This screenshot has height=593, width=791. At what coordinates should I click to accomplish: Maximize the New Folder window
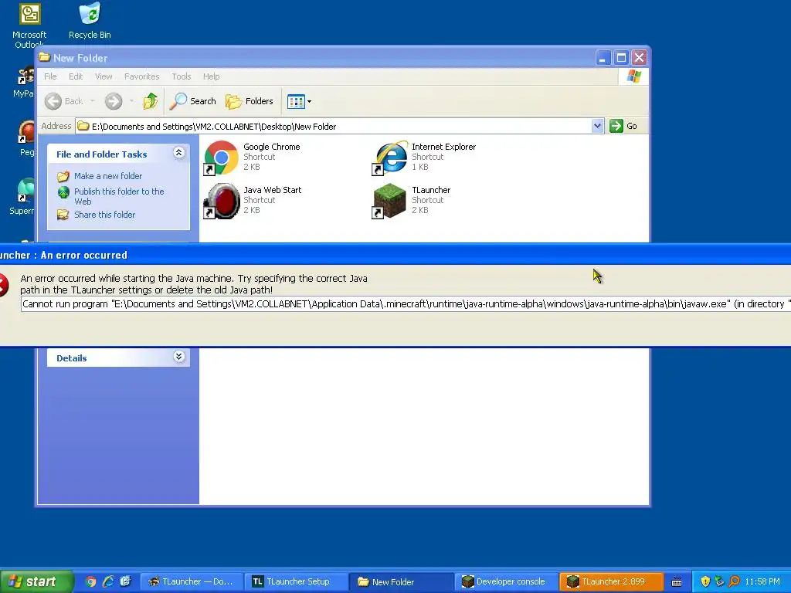(x=621, y=58)
